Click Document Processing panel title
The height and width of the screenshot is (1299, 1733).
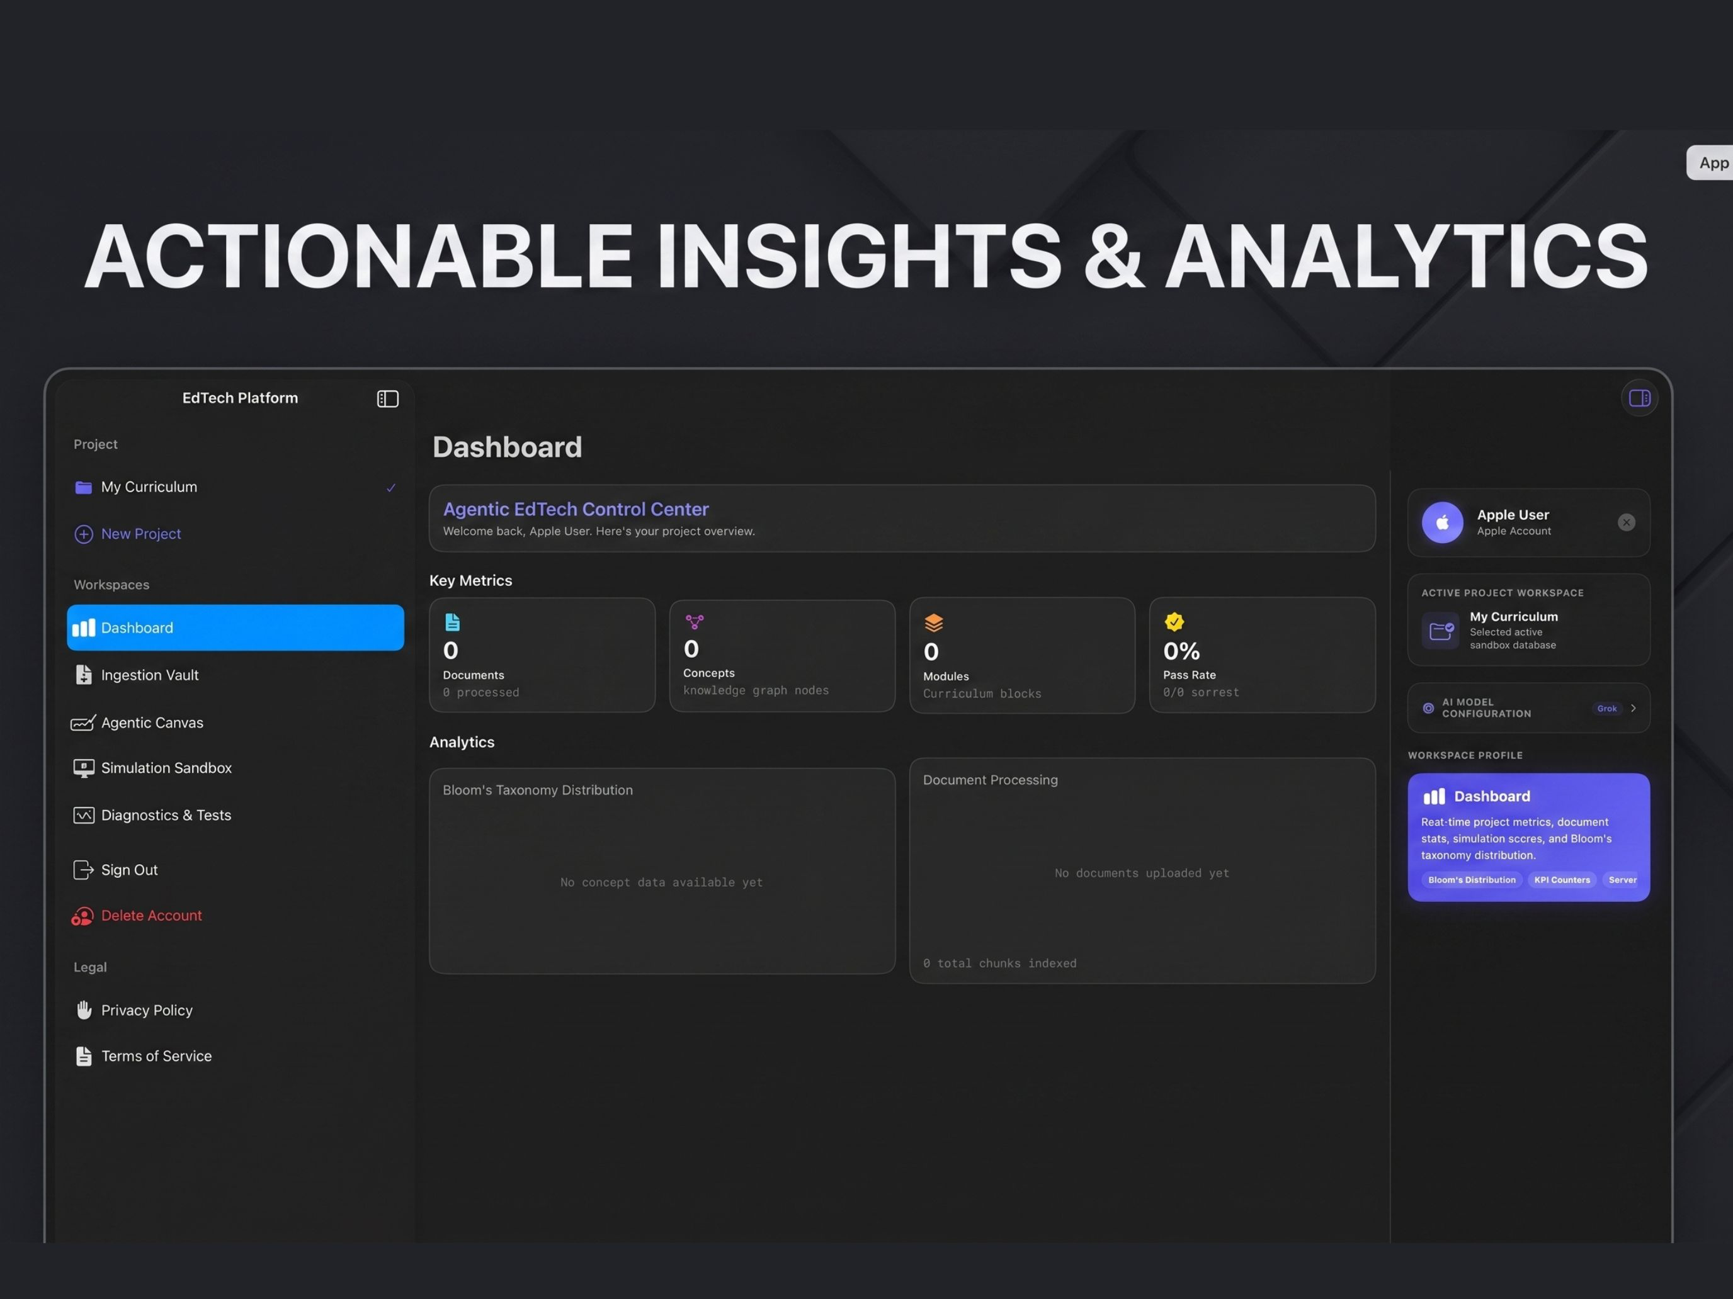pos(989,780)
